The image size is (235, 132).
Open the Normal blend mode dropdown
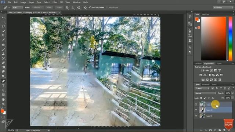(x=205, y=93)
